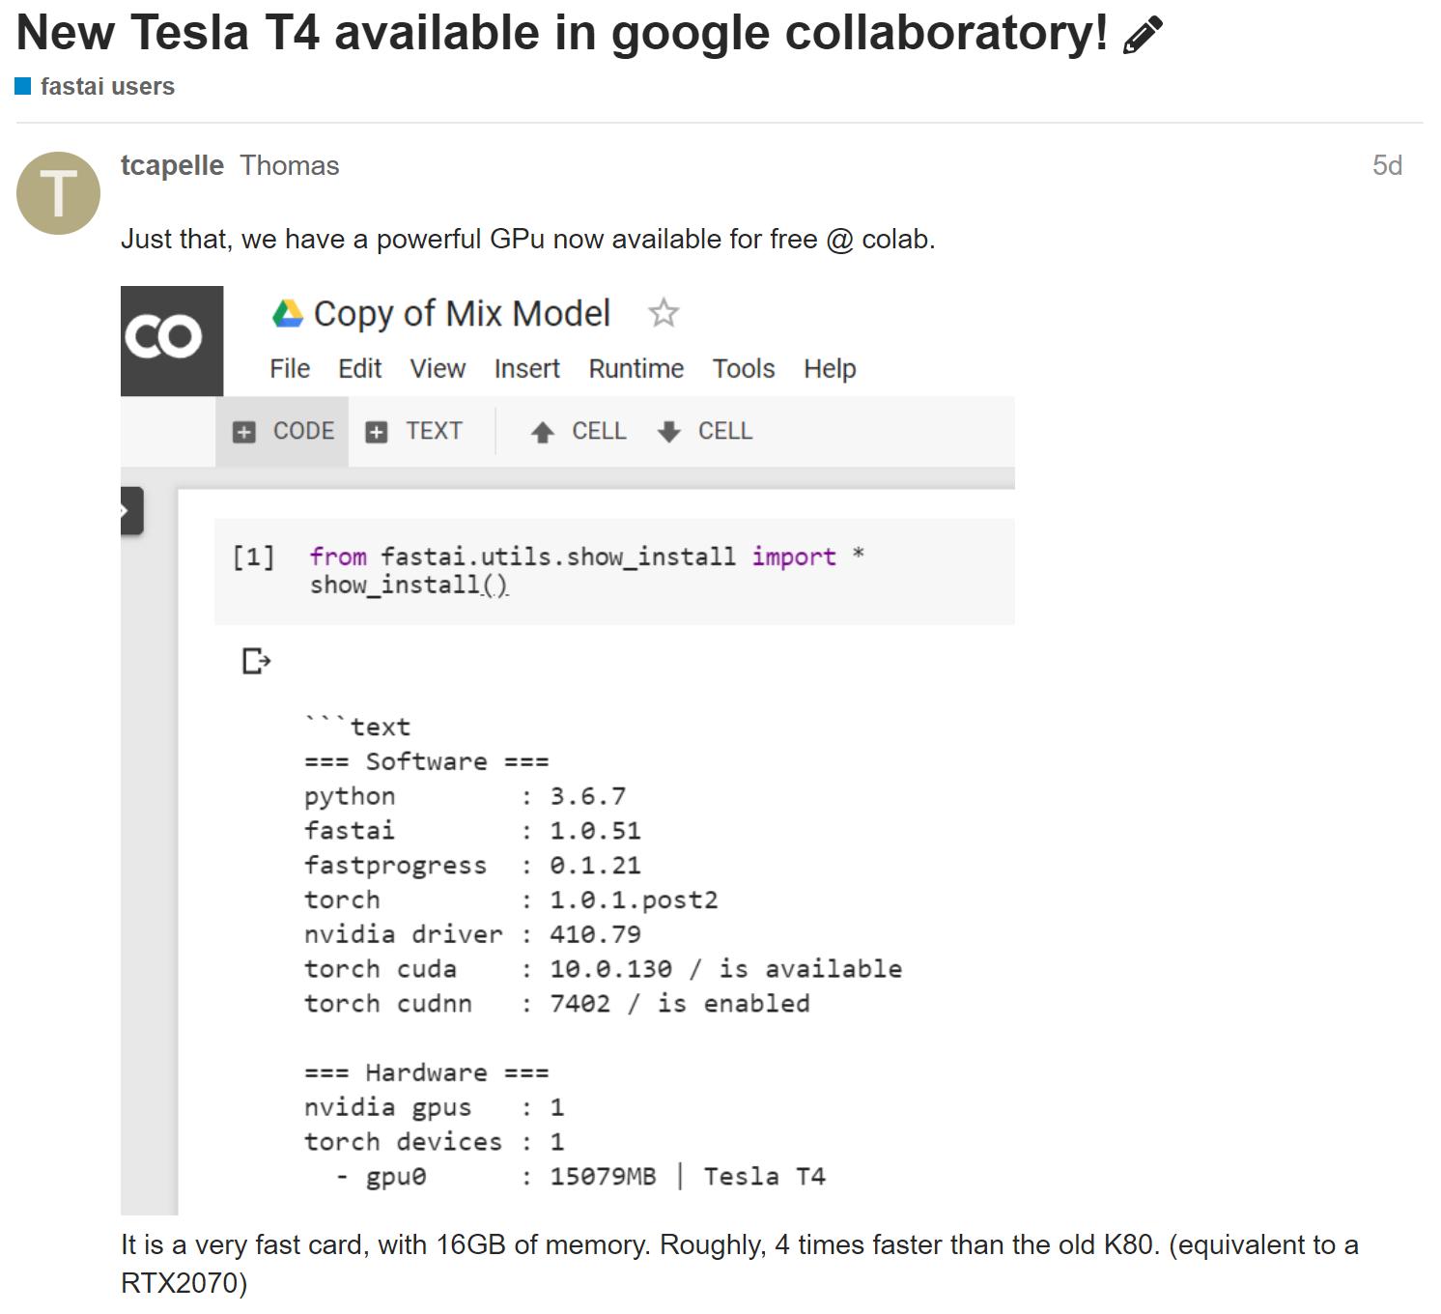
Task: Click the from fastai.utils.show_install import line
Action: coord(586,557)
